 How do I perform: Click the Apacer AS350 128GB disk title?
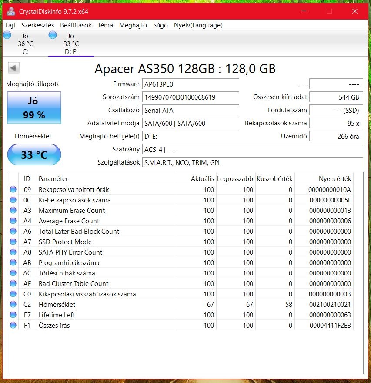click(x=185, y=69)
